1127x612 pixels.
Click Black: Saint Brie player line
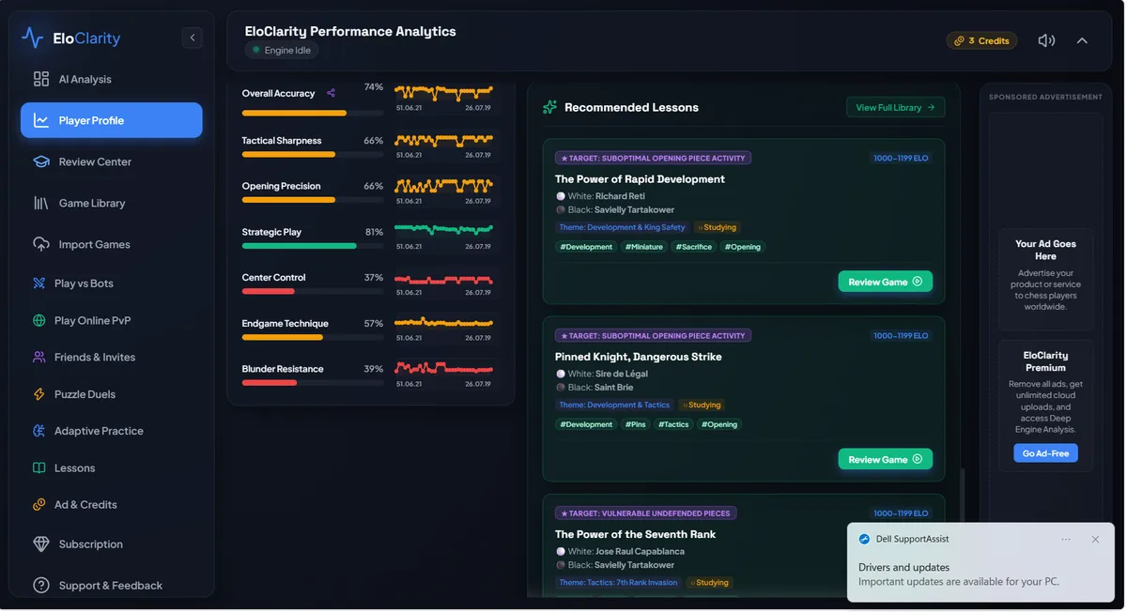[594, 388]
